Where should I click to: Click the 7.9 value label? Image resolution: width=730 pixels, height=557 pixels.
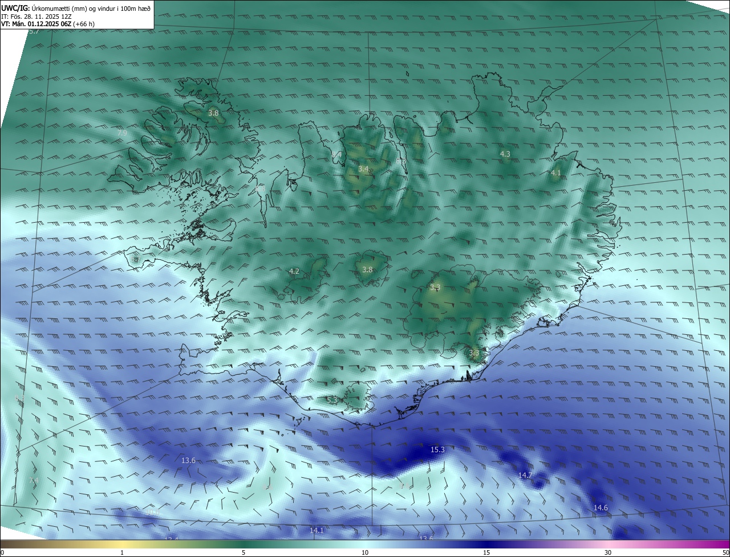122,133
